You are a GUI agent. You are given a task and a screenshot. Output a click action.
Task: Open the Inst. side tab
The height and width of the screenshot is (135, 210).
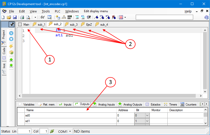(x=4, y=68)
